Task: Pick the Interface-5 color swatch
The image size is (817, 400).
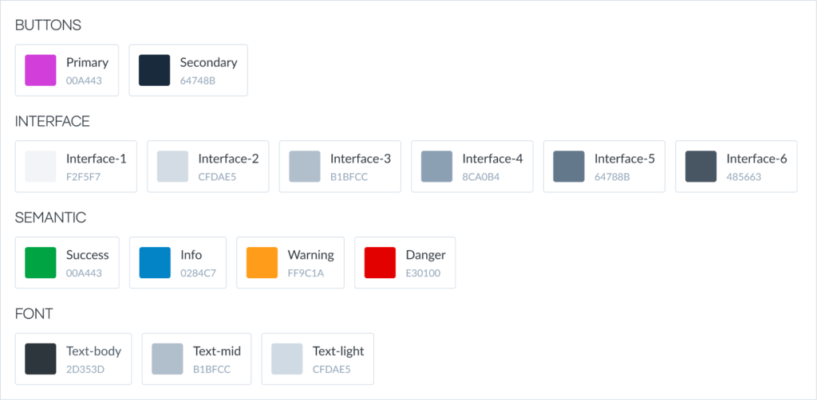Action: [569, 167]
